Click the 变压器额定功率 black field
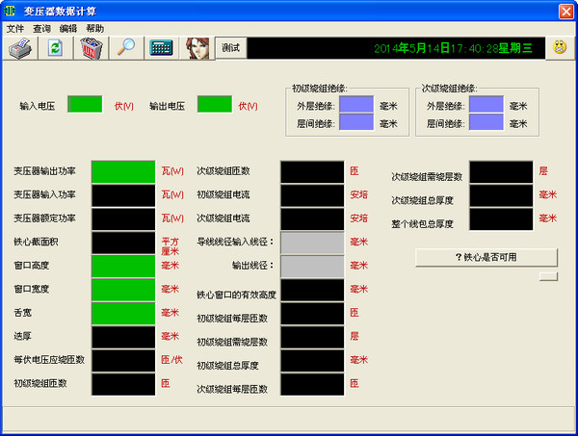578x436 pixels. click(x=123, y=219)
